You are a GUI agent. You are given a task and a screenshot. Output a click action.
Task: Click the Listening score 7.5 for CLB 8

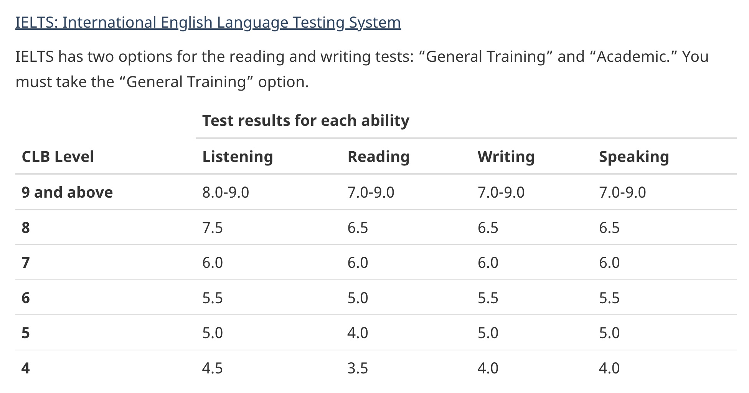[x=213, y=228]
